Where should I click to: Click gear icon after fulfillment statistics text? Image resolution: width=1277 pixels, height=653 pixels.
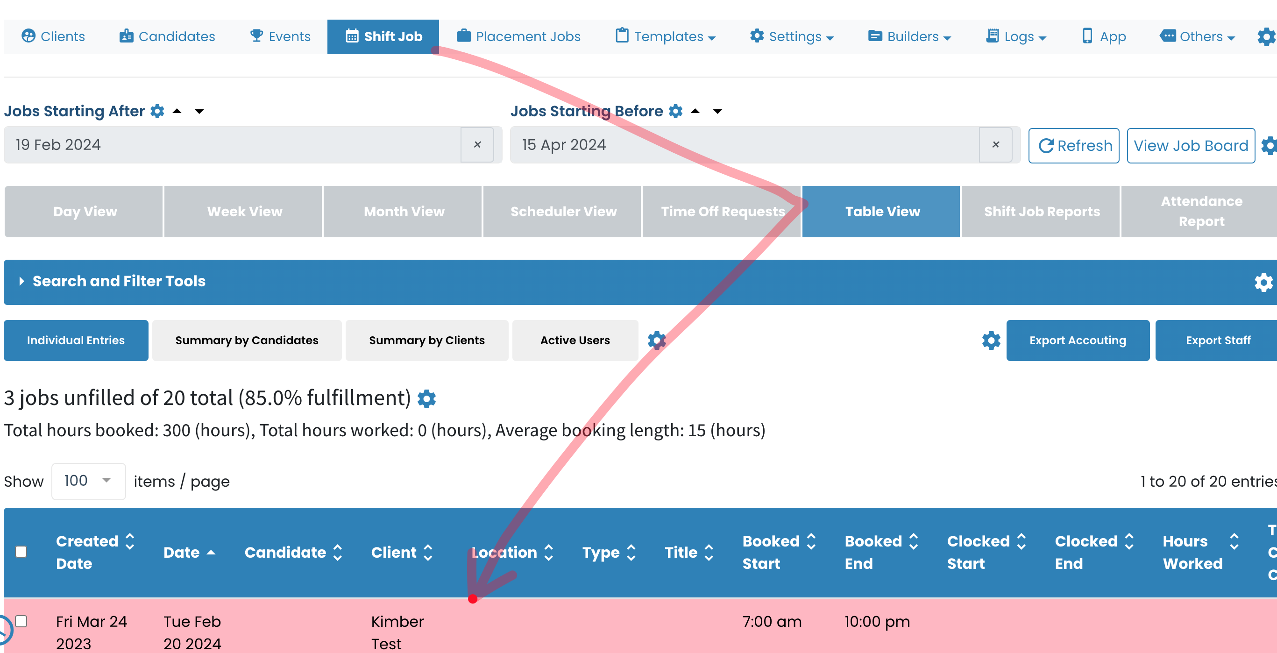click(x=426, y=398)
